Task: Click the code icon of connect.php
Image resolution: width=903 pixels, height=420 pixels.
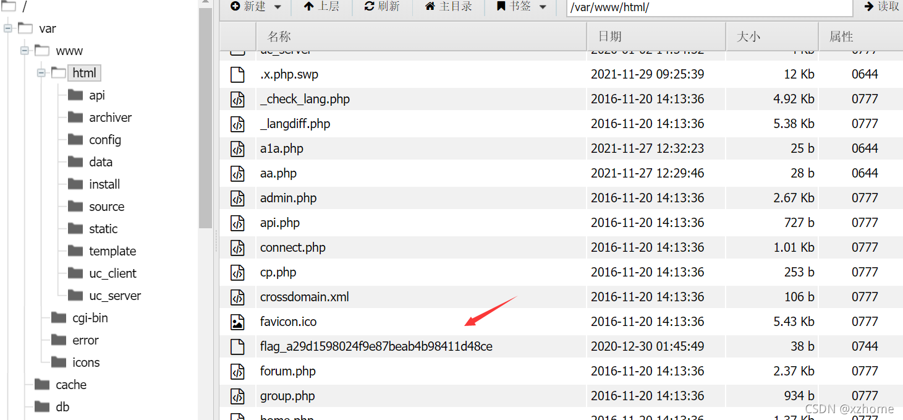Action: (237, 247)
